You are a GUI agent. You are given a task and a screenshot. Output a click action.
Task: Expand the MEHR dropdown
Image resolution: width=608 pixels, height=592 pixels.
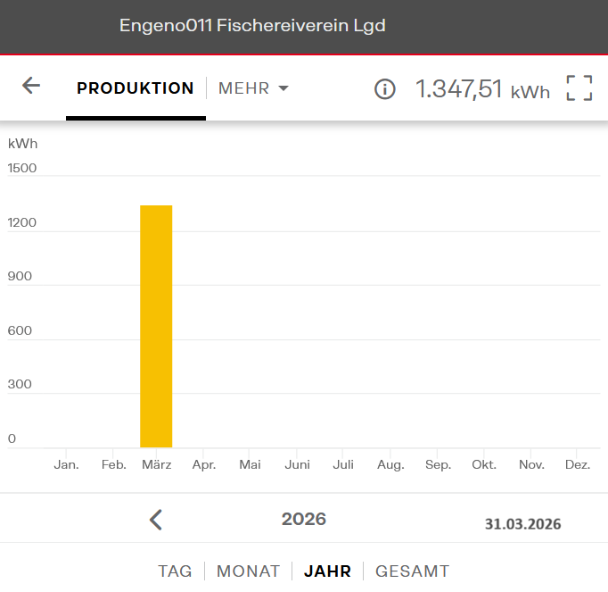(x=254, y=88)
